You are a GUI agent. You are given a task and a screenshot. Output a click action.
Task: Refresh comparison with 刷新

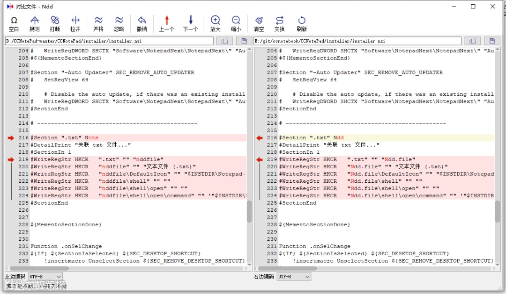(301, 24)
